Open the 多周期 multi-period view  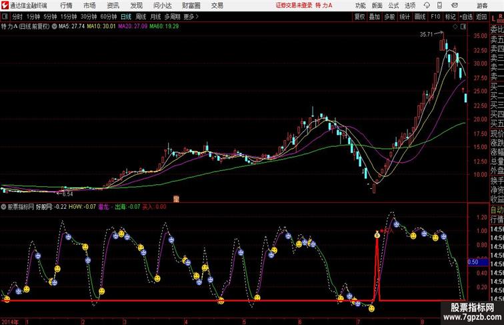pyautogui.click(x=172, y=17)
